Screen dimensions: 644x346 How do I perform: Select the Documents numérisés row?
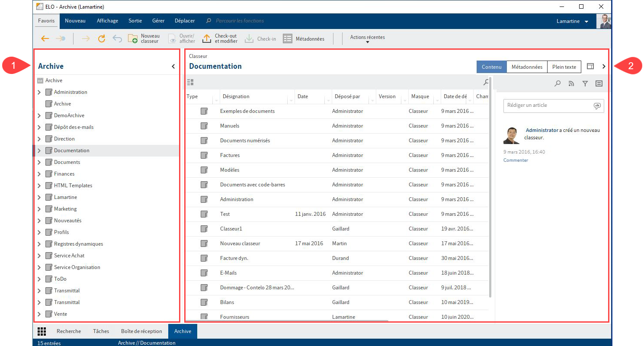336,141
